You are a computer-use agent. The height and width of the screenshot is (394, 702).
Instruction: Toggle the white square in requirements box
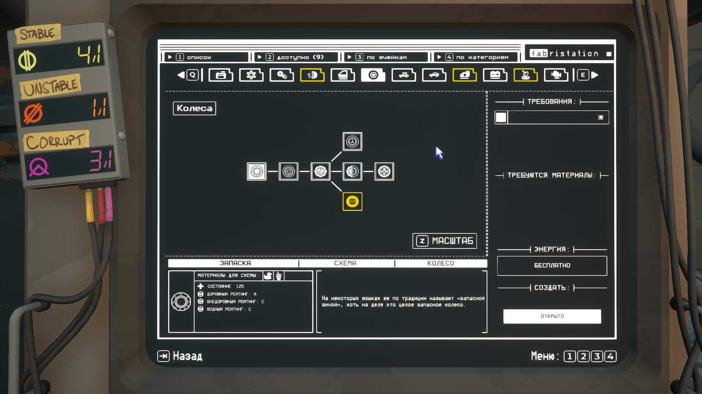[x=501, y=117]
